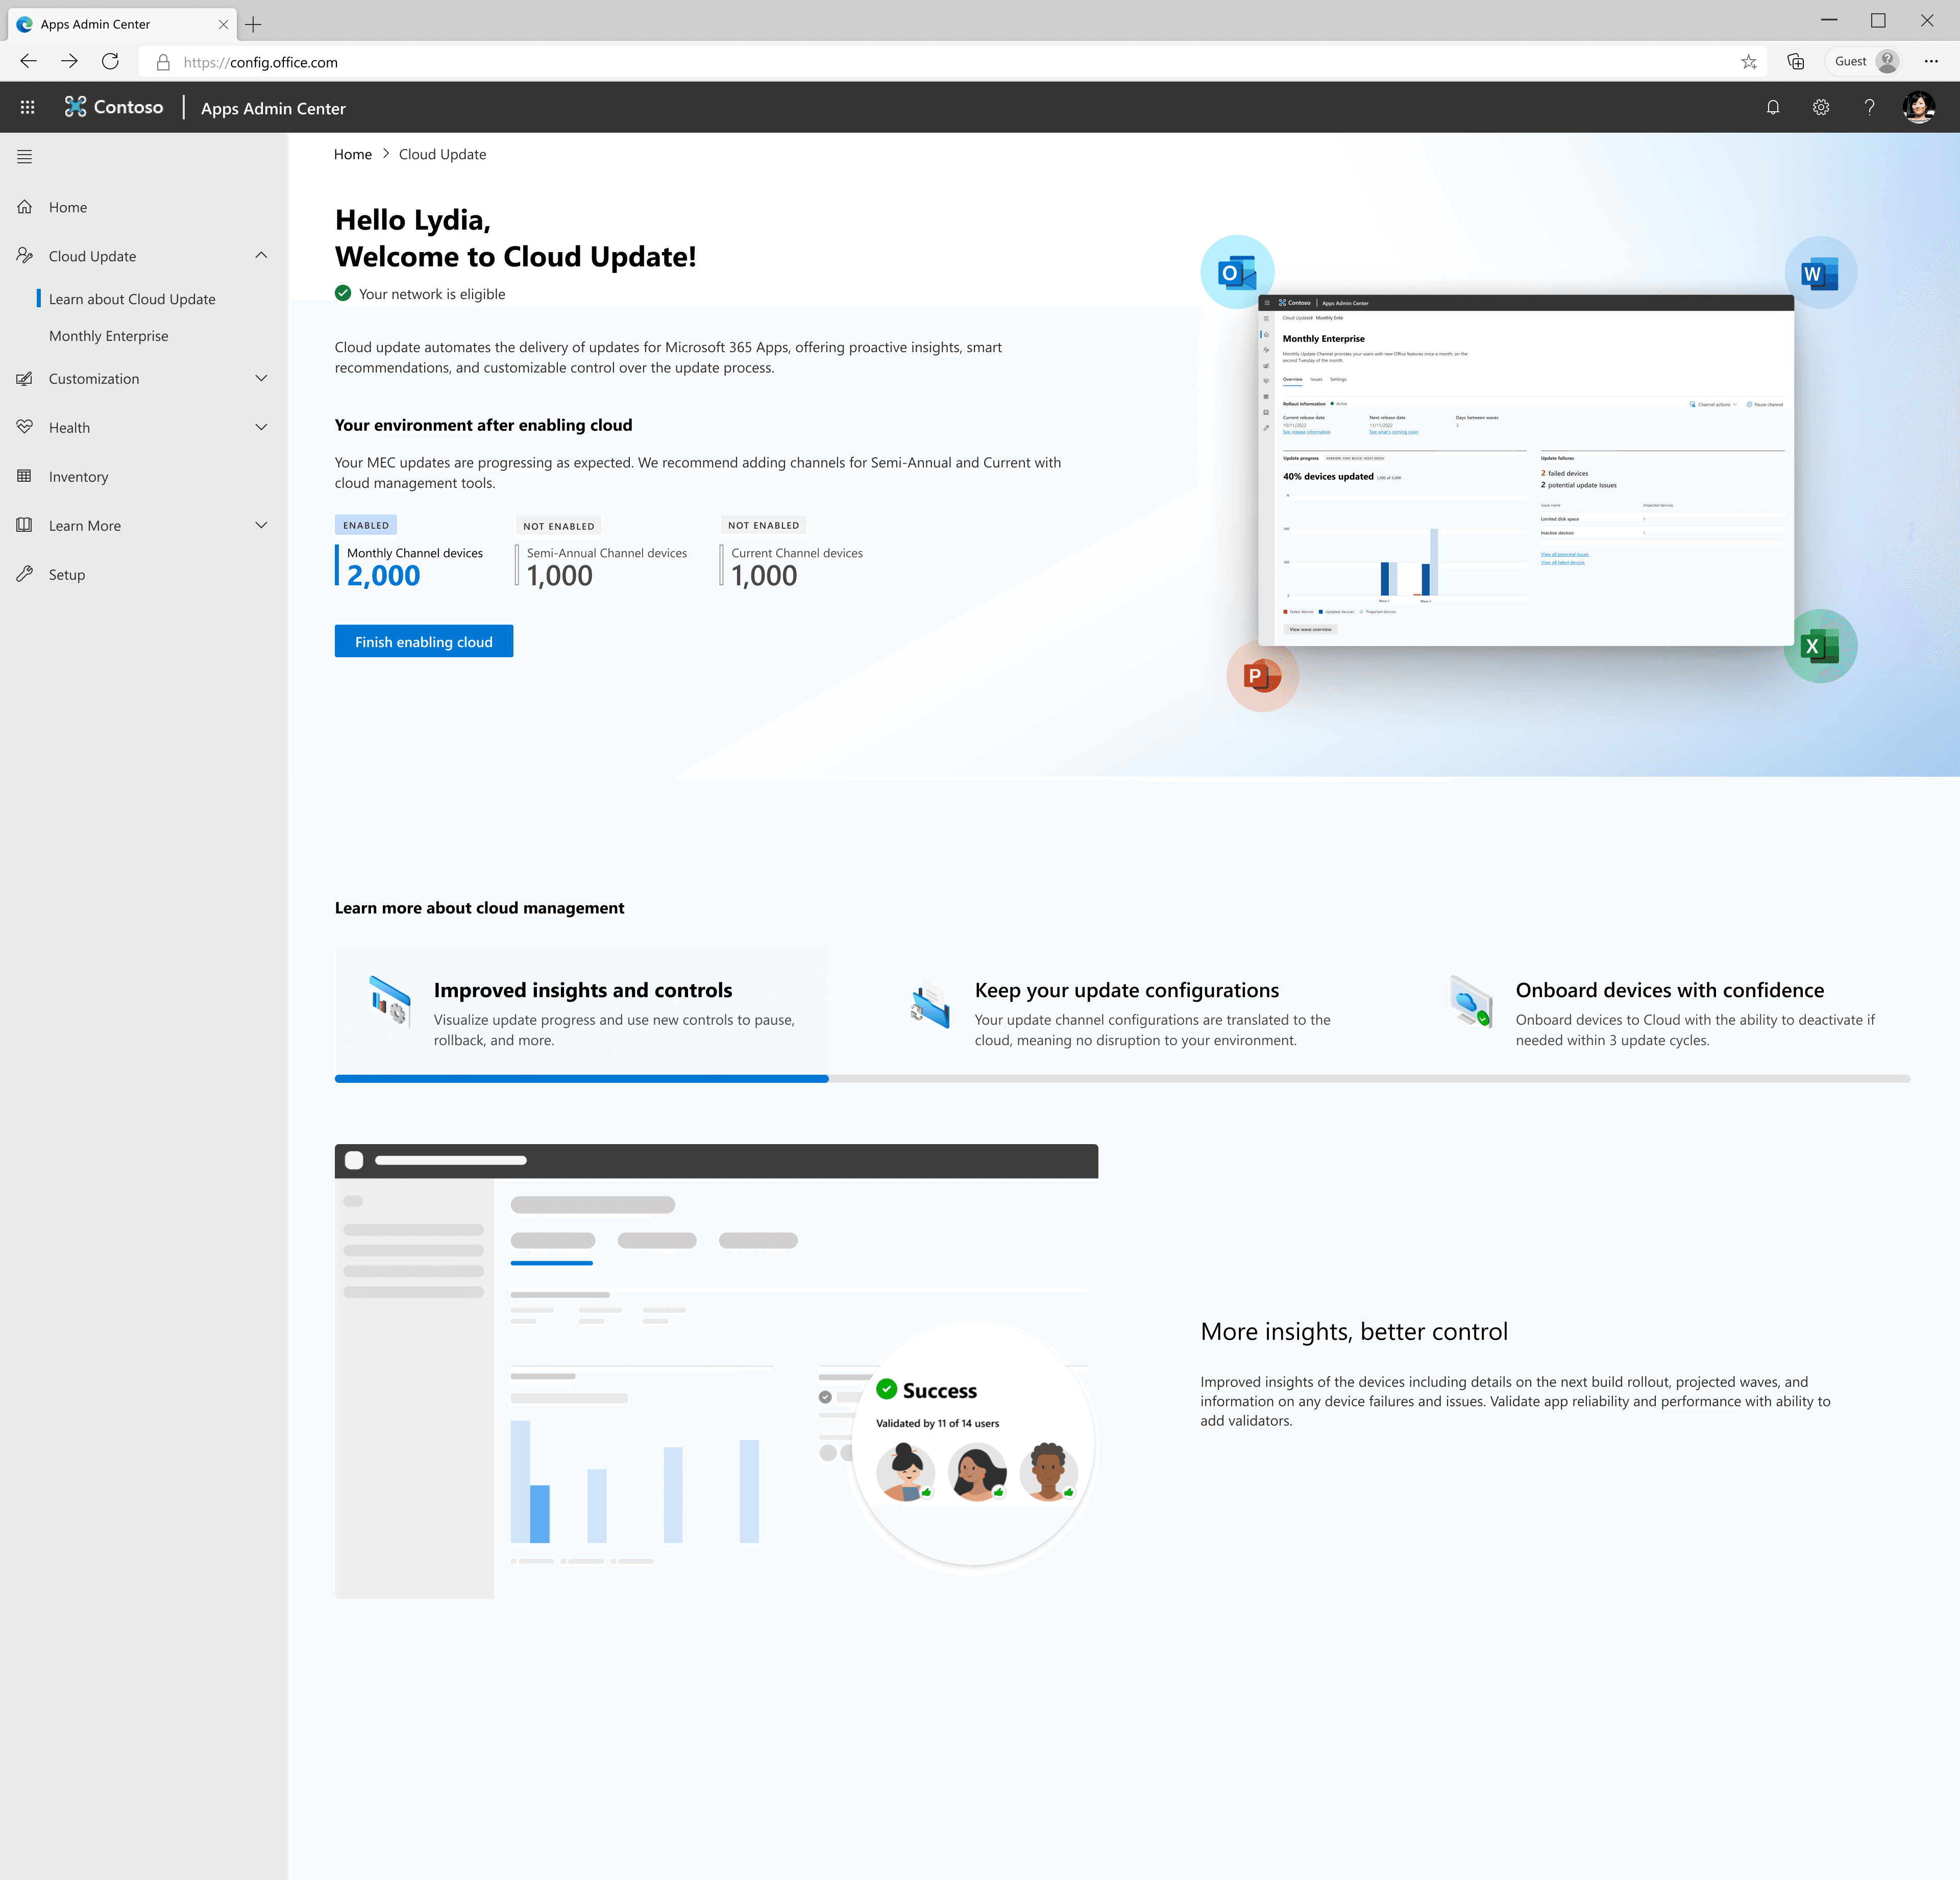Open Inventory in the sidebar
1960x1880 pixels.
[78, 477]
